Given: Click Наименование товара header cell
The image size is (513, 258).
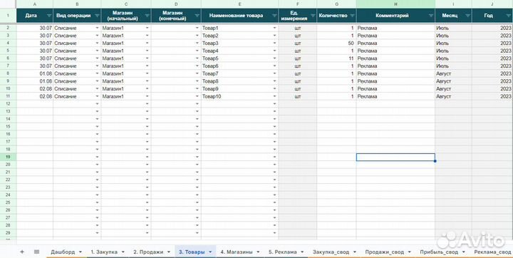Looking at the screenshot, I should [240, 16].
